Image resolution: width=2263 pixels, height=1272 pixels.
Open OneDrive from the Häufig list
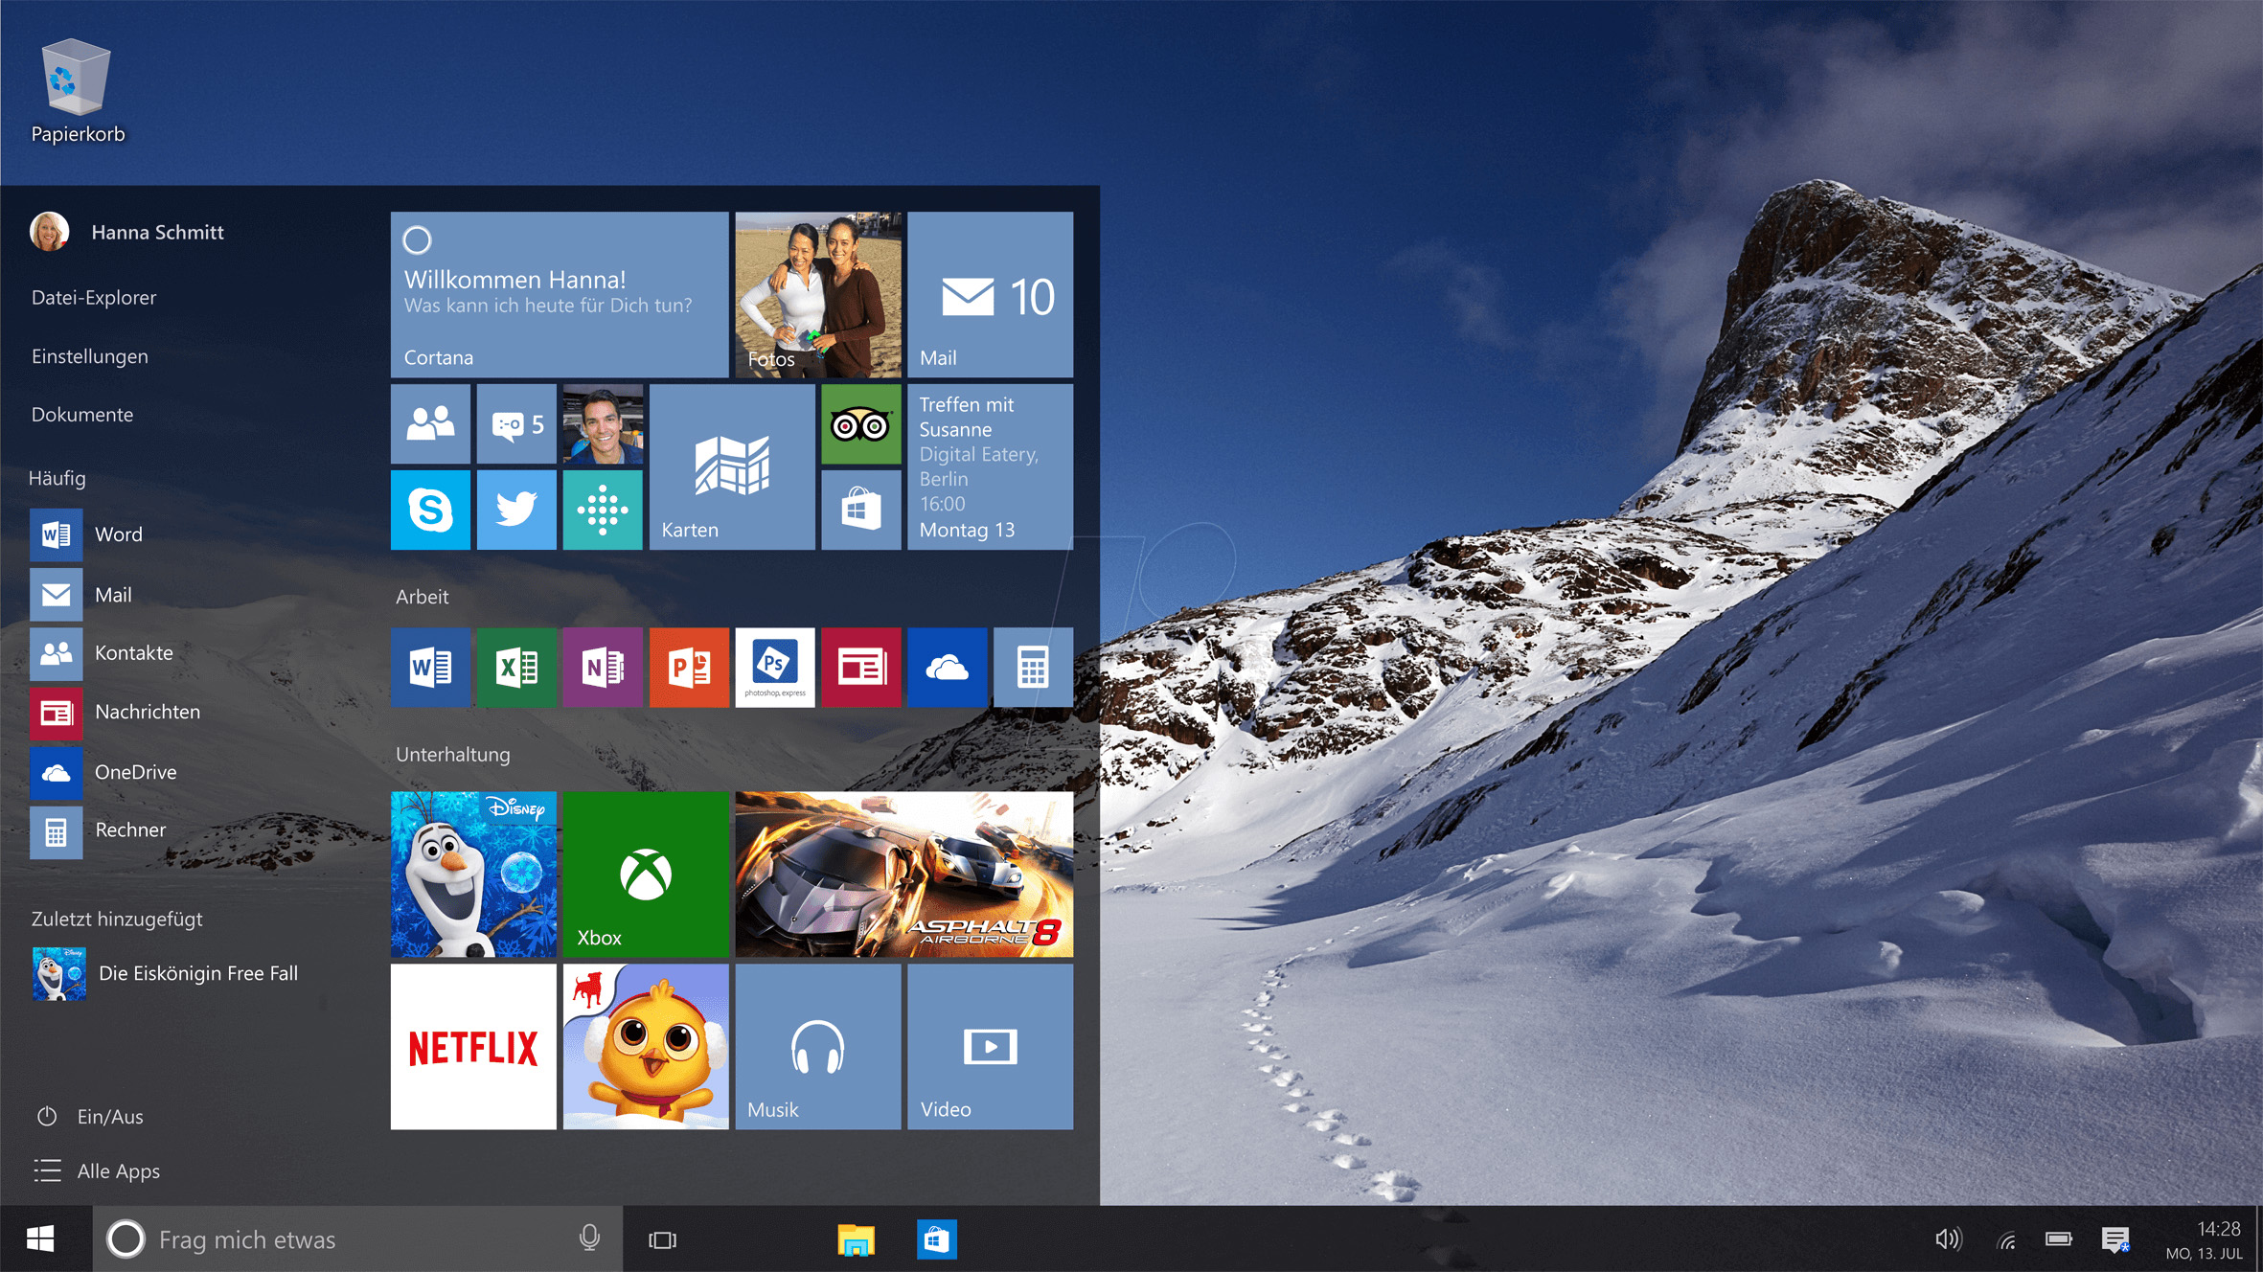point(134,772)
